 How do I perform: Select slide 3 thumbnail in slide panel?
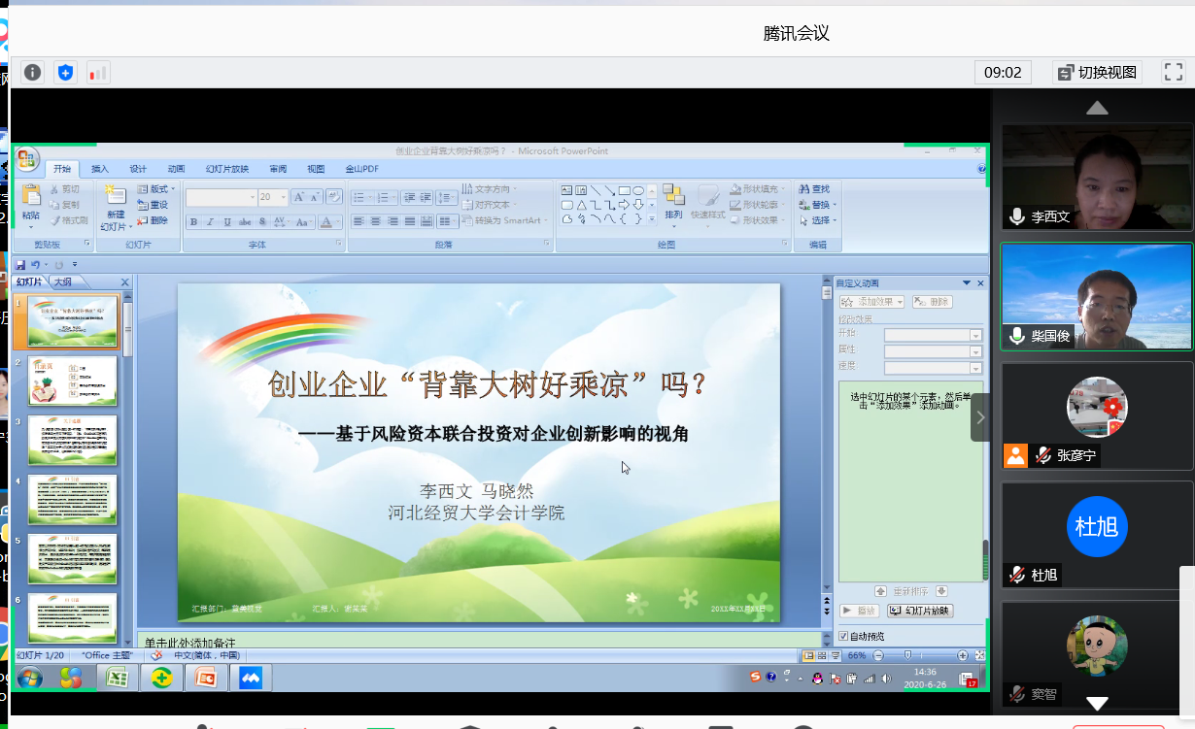point(73,440)
